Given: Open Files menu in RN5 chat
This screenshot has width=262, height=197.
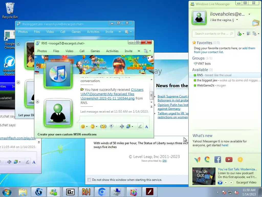Looking at the screenshot, I should pyautogui.click(x=56, y=51).
